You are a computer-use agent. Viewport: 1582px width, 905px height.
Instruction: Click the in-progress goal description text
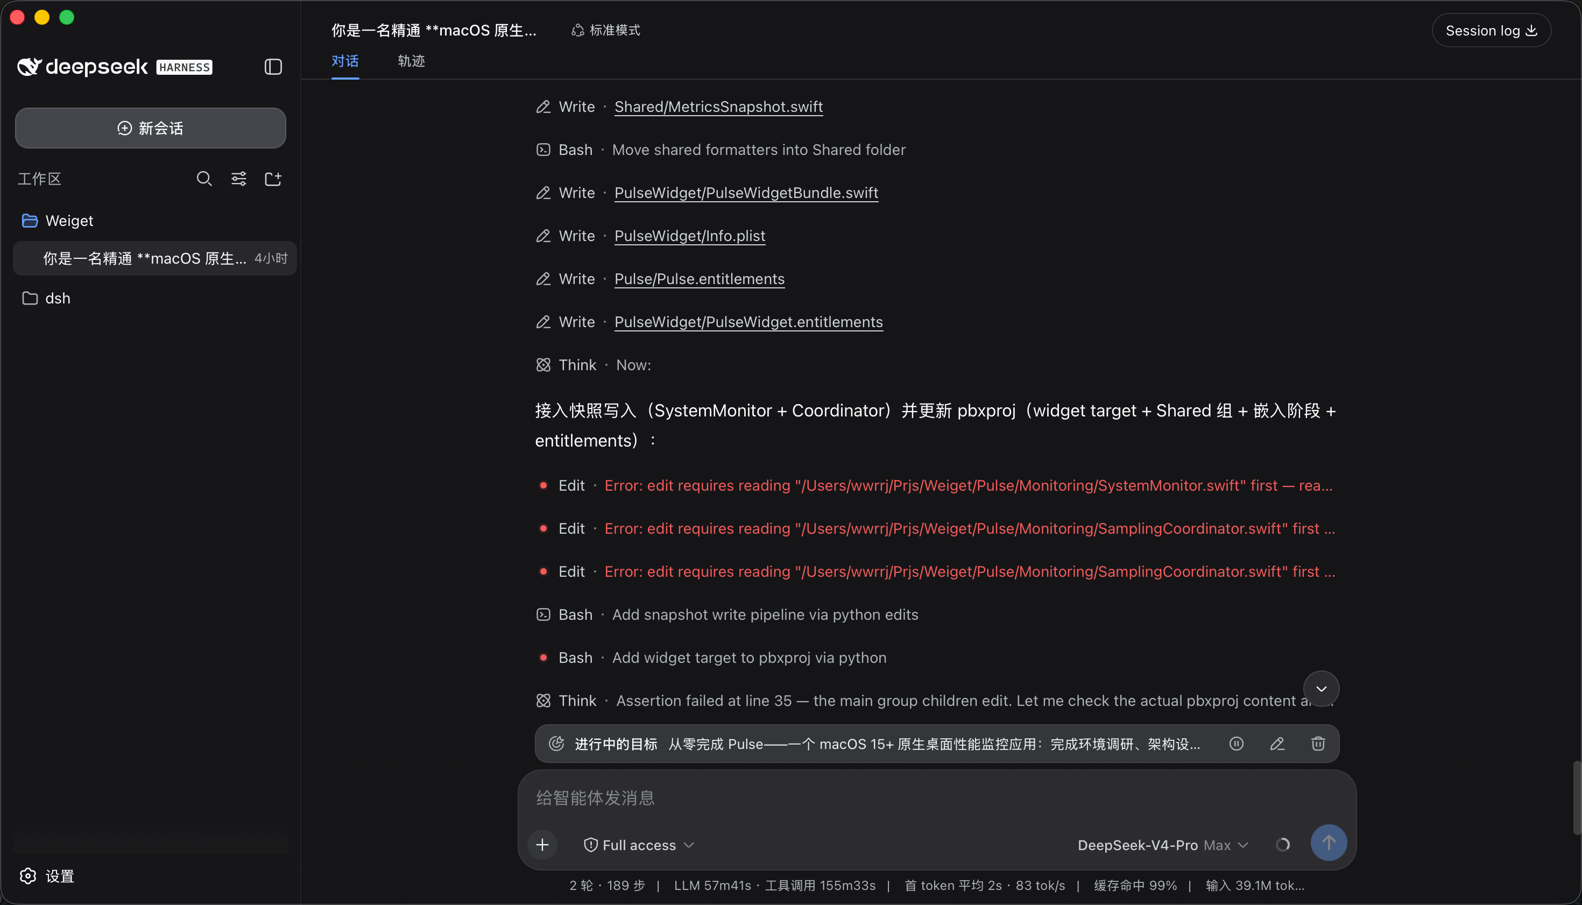934,744
